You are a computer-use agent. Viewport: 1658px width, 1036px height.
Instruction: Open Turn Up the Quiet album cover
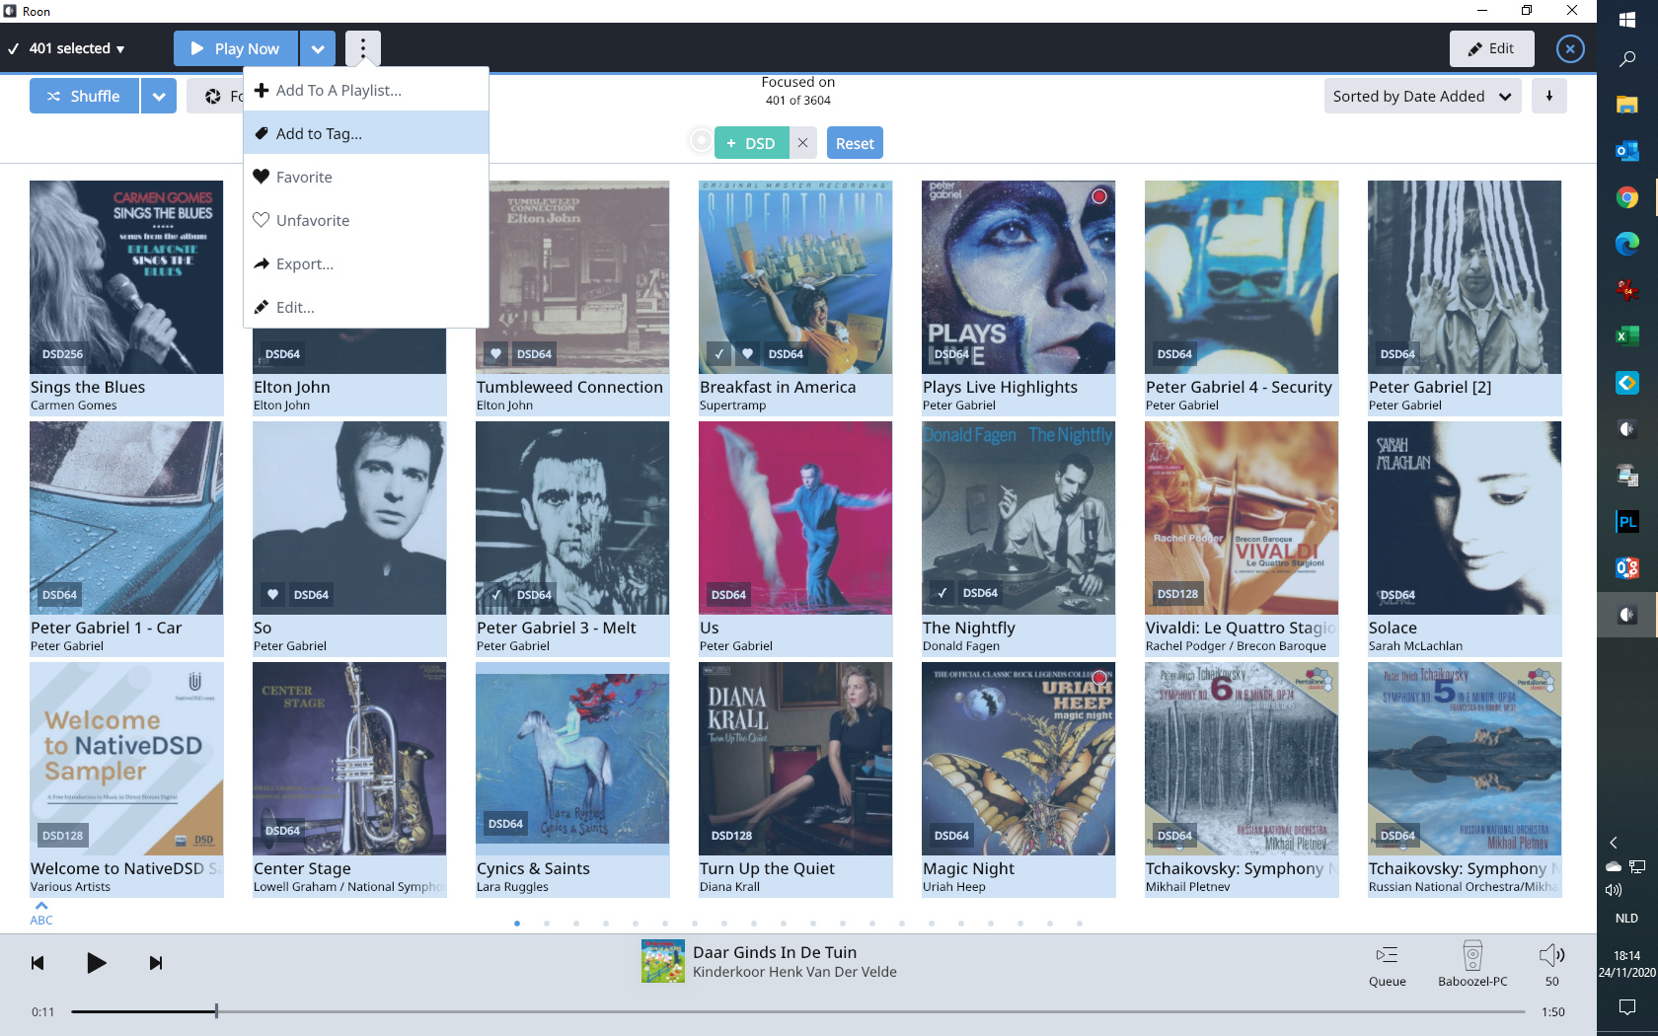(795, 758)
